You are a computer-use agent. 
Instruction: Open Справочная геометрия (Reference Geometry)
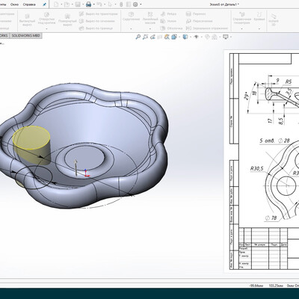point(241,18)
